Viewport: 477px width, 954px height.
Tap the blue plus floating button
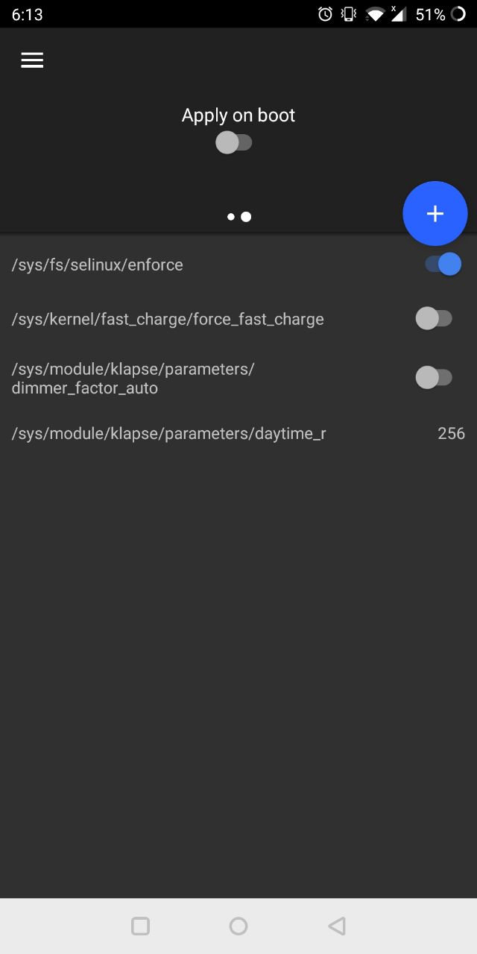pos(435,214)
